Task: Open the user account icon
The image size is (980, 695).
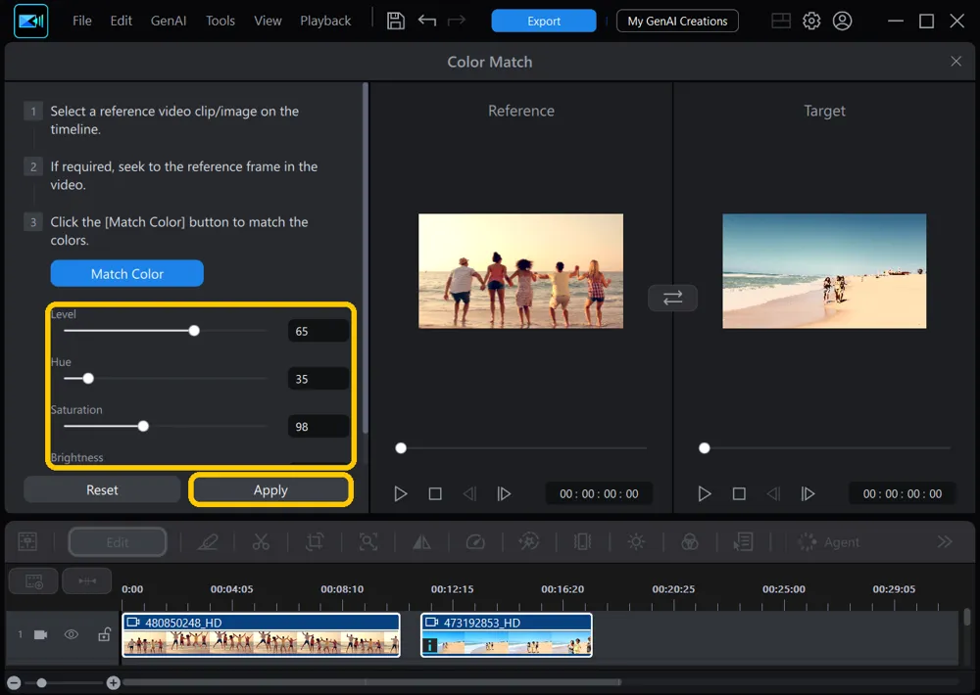Action: tap(842, 21)
